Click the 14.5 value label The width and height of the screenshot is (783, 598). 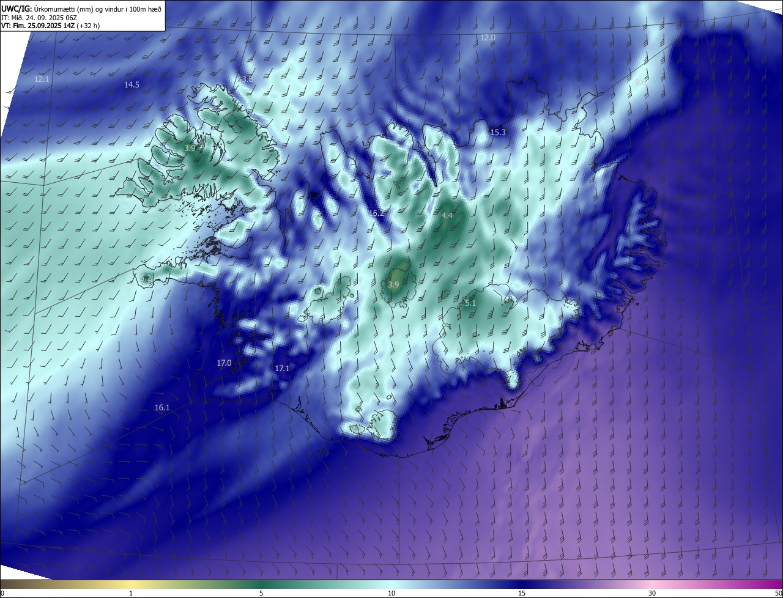click(132, 85)
